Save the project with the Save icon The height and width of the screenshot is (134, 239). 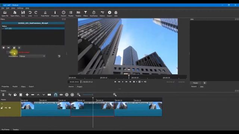[x=23, y=13]
